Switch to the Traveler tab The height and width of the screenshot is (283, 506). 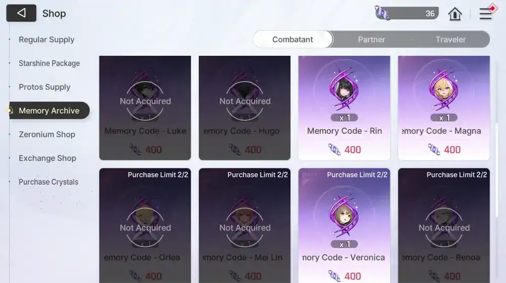click(450, 39)
